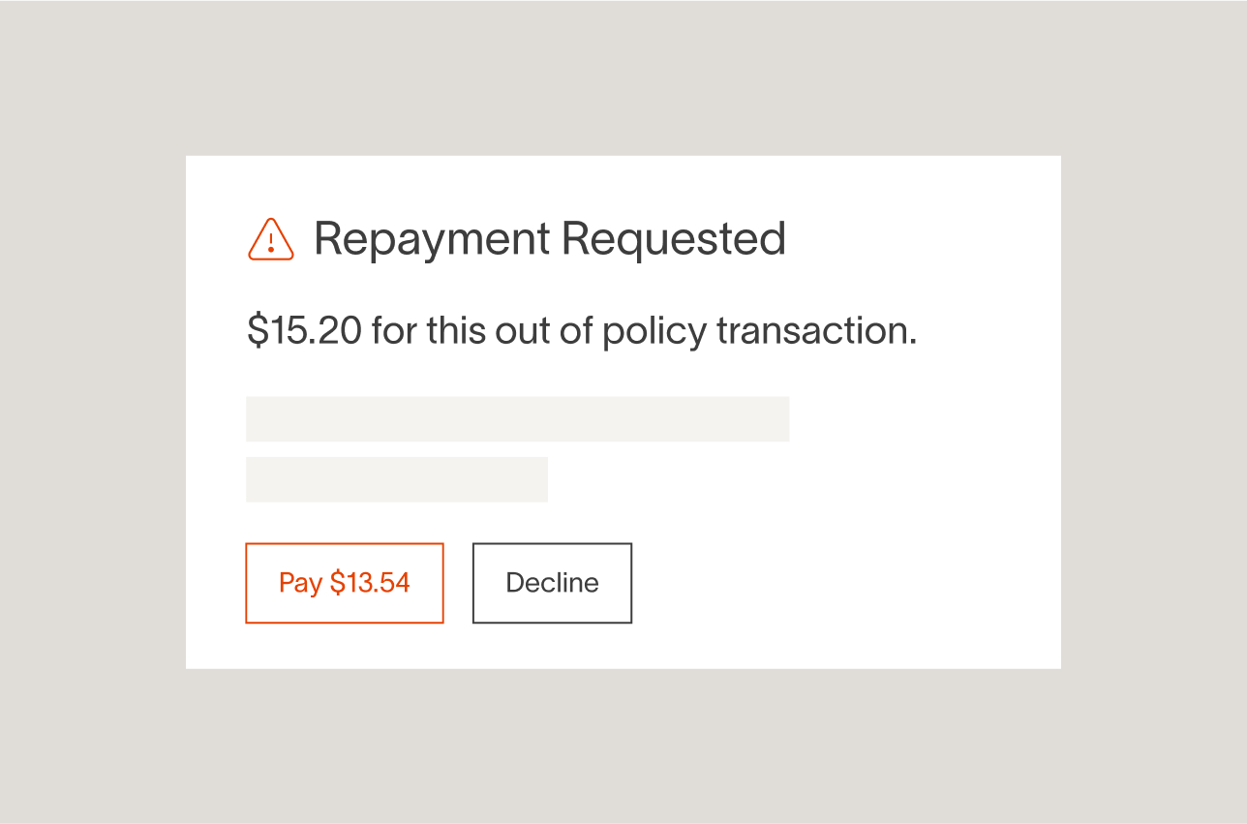
Task: Click the word 'Pay' on the orange-outlined button
Action: click(x=300, y=583)
